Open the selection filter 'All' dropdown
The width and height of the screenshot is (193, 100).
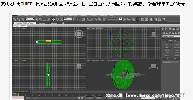click(30, 19)
